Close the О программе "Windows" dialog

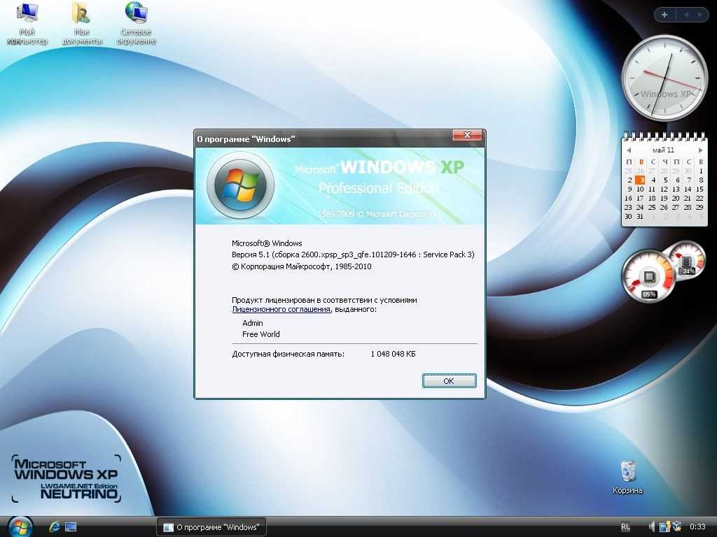point(467,135)
